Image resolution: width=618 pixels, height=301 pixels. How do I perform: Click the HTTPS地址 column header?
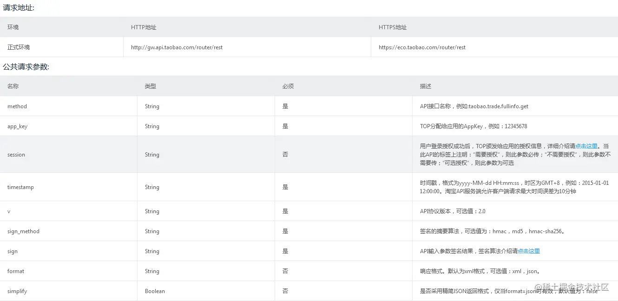click(x=393, y=27)
